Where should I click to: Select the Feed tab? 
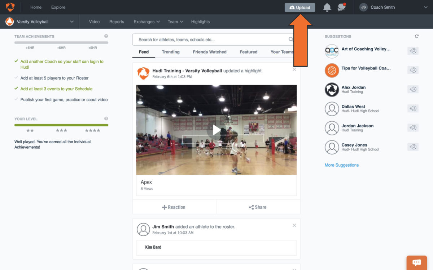click(x=144, y=52)
